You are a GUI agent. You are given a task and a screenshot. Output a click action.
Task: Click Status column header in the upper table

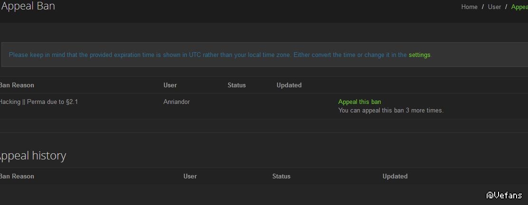[x=237, y=85]
